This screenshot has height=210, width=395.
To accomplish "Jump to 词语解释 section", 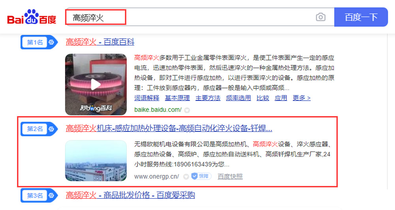I will tap(147, 98).
